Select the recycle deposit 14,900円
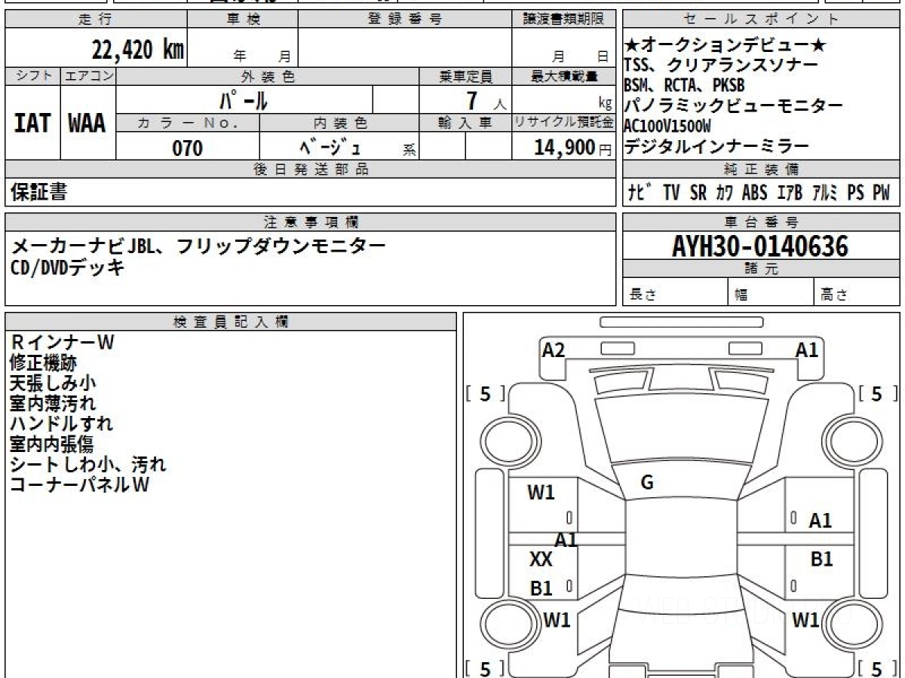The width and height of the screenshot is (905, 678). tap(573, 148)
